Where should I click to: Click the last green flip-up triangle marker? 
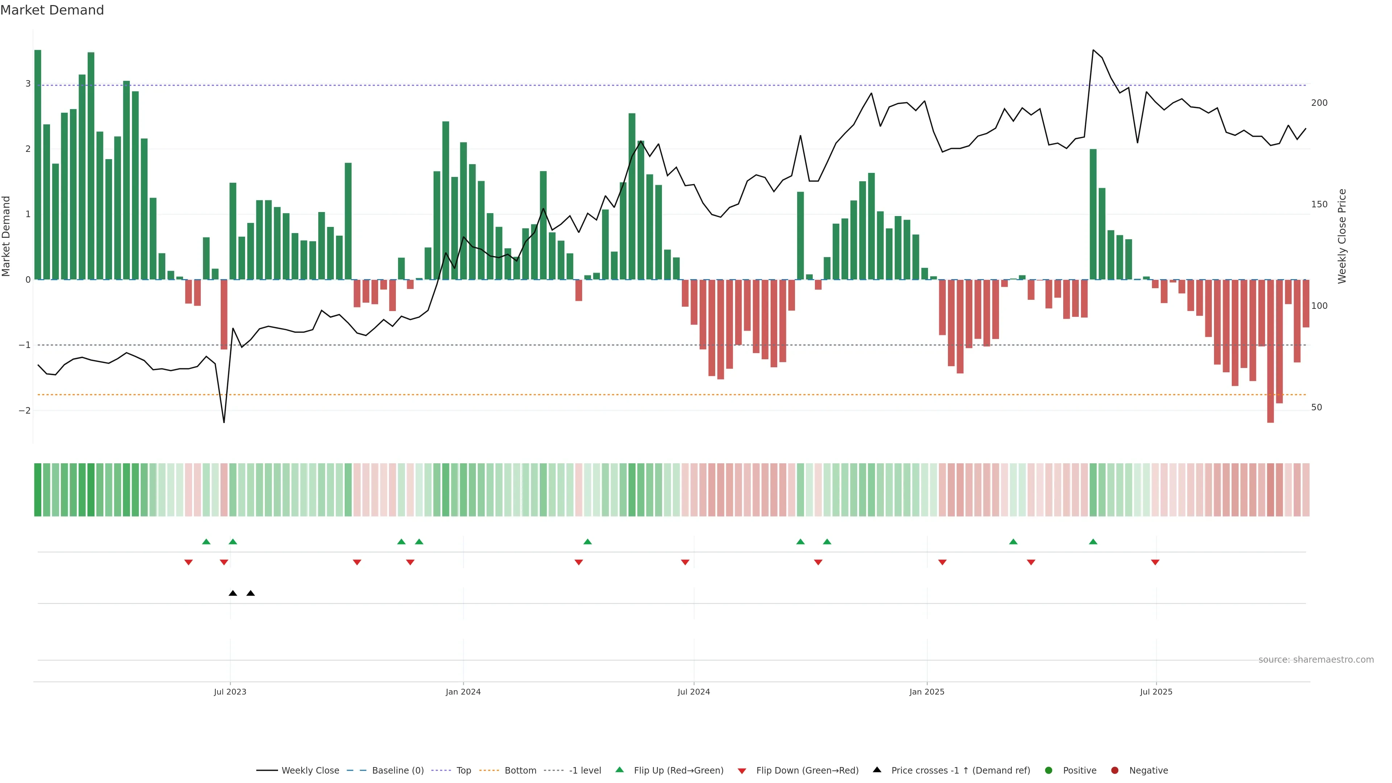pyautogui.click(x=1093, y=542)
